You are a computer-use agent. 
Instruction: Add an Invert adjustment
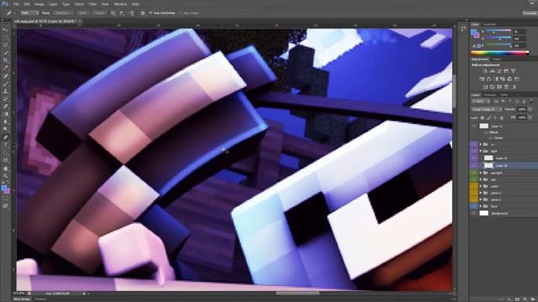point(485,86)
